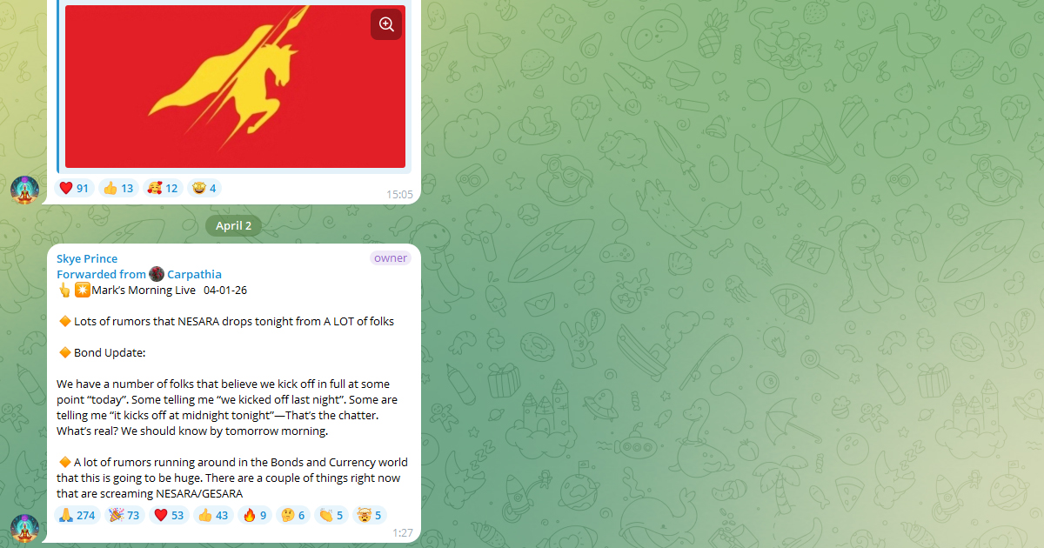Toggle thumbs-up reaction showing 43
1044x548 pixels.
(x=214, y=515)
